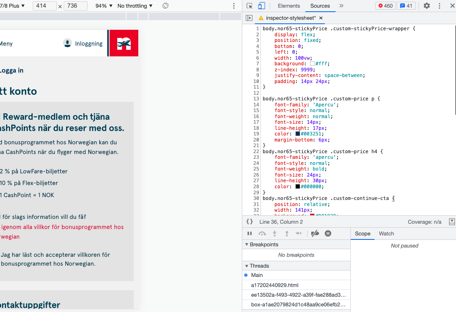Open the No throttling dropdown
This screenshot has height=312, width=456.
click(135, 6)
